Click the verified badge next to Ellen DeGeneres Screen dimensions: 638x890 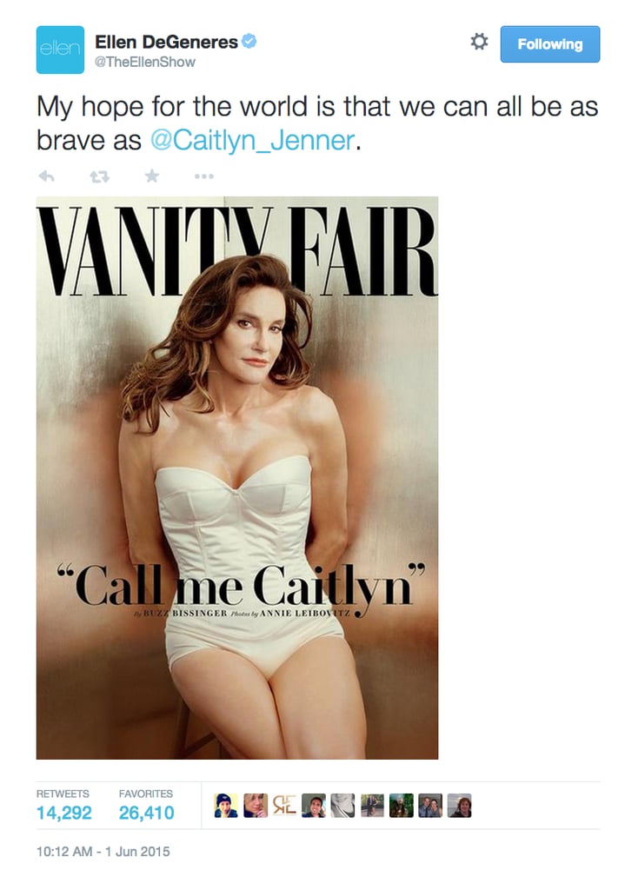tap(249, 41)
